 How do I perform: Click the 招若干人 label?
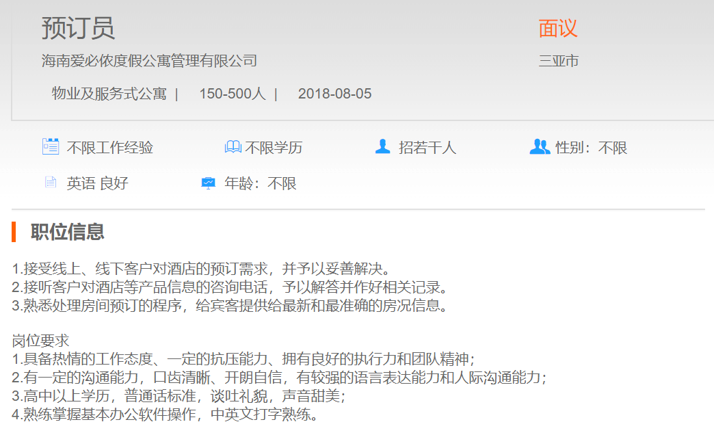(427, 148)
